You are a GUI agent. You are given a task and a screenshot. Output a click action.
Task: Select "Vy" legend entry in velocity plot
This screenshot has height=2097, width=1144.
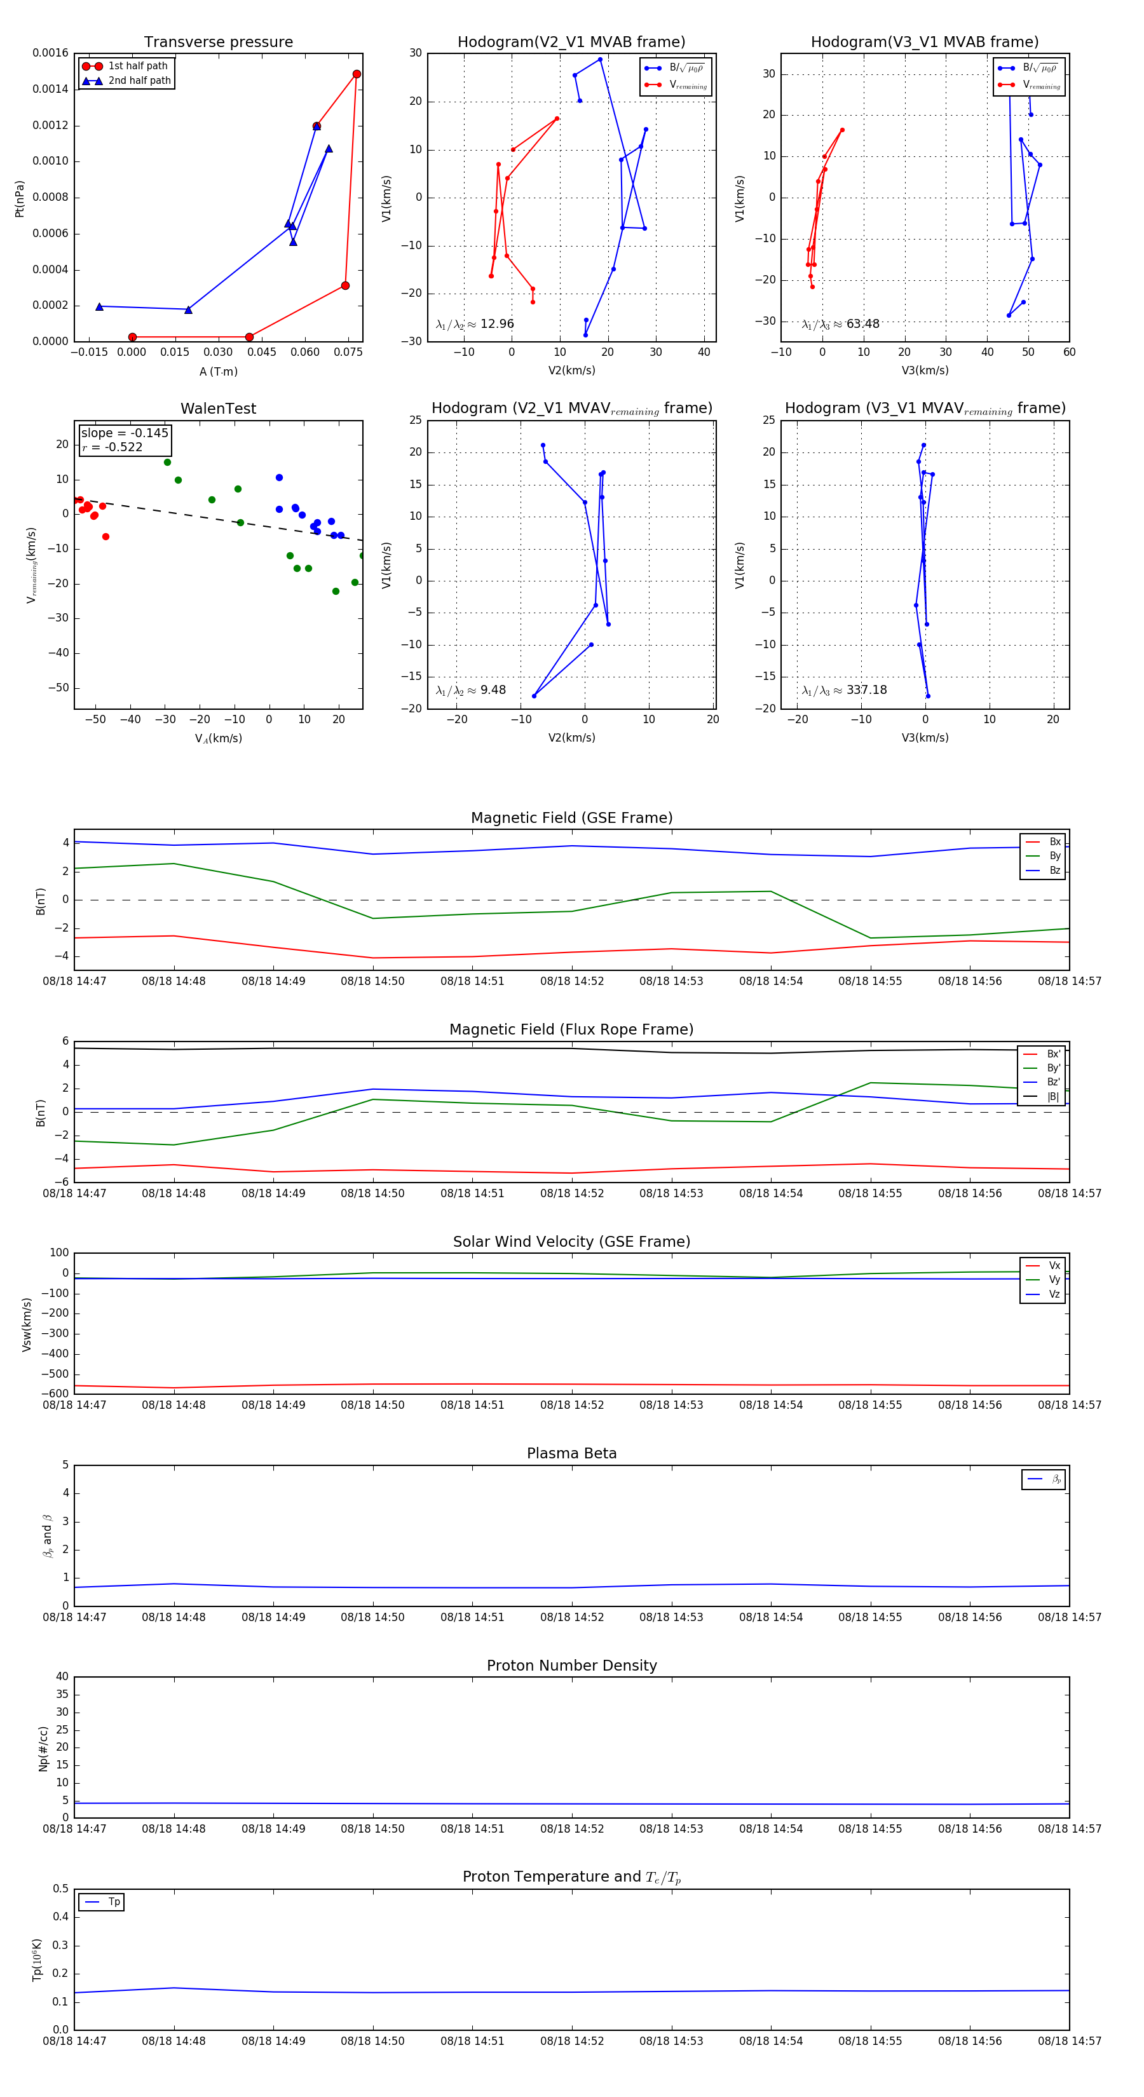coord(1043,1280)
